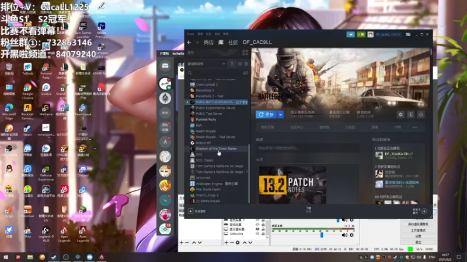This screenshot has height=262, width=467.
Task: Open advanced library filter settings icon
Action: 245,73
